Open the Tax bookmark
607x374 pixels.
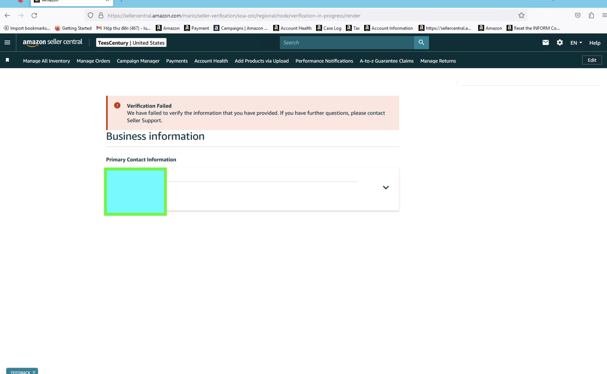tap(353, 28)
